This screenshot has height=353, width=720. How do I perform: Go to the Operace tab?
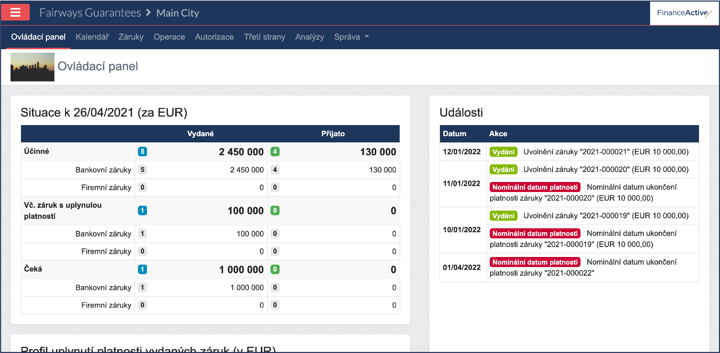pyautogui.click(x=169, y=37)
